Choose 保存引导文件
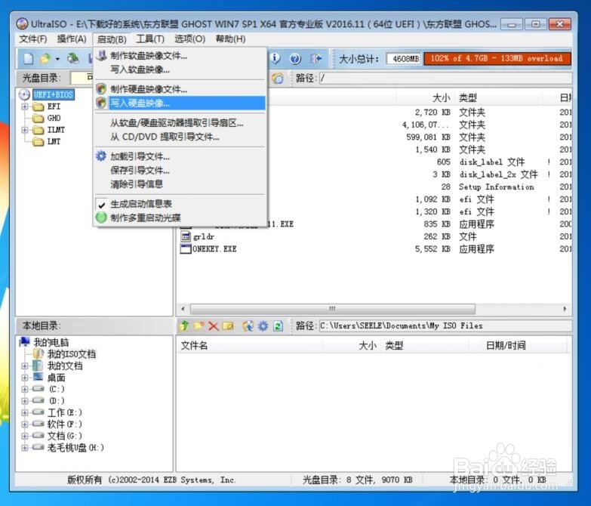 [180, 171]
